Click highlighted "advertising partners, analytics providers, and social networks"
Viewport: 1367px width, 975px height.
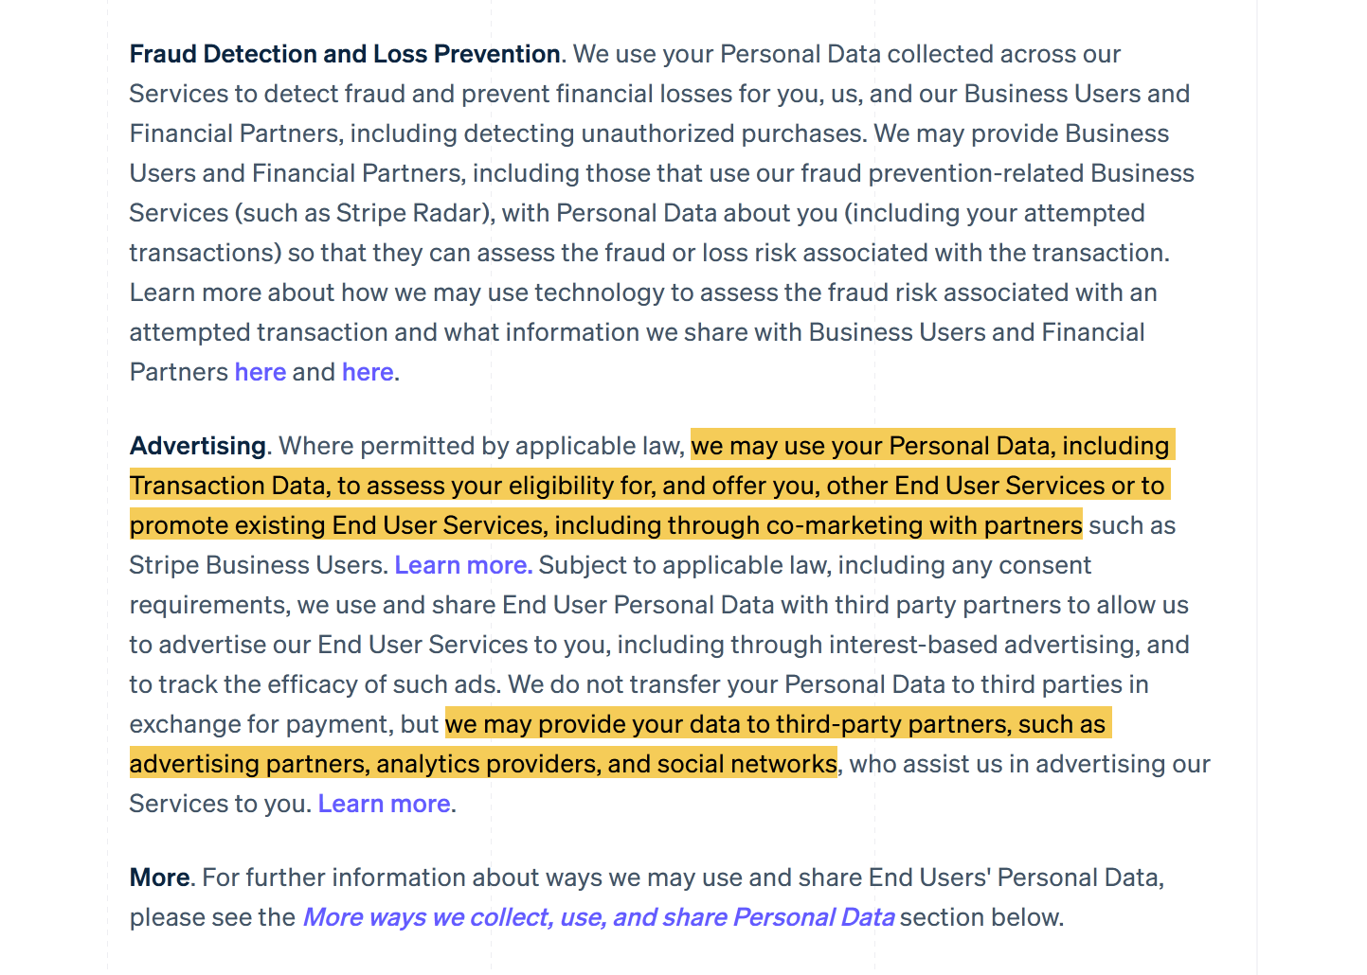click(483, 764)
